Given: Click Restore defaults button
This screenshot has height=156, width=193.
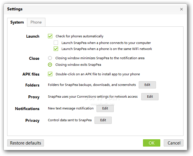Looking at the screenshot, I should (26, 143).
